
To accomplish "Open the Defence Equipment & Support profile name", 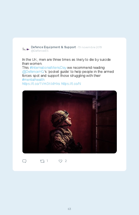I will tap(53, 47).
